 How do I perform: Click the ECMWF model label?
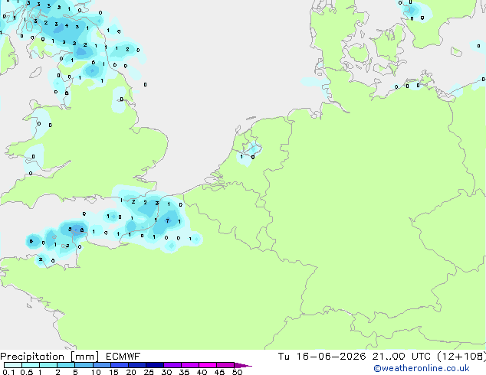pos(123,357)
